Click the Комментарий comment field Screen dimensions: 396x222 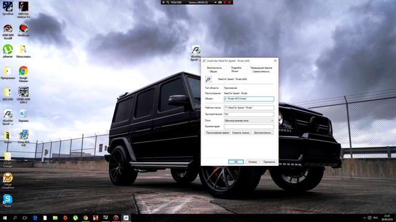(x=249, y=126)
